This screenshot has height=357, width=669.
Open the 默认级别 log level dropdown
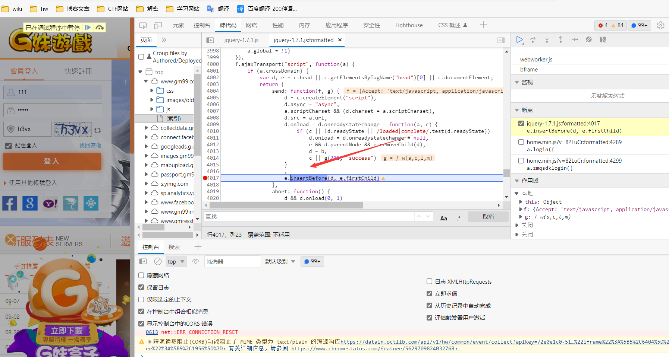pos(280,261)
